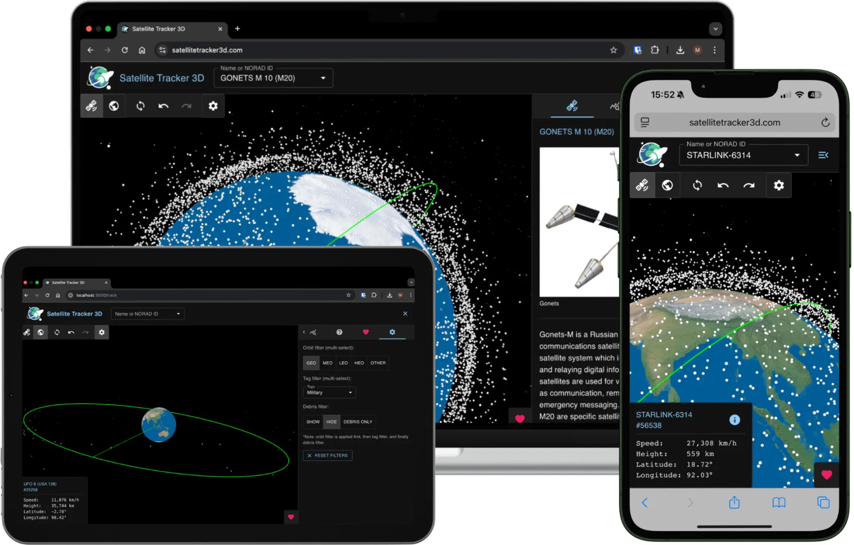Open the STARLINK-6314 satellite dropdown
The height and width of the screenshot is (545, 854).
pyautogui.click(x=797, y=155)
